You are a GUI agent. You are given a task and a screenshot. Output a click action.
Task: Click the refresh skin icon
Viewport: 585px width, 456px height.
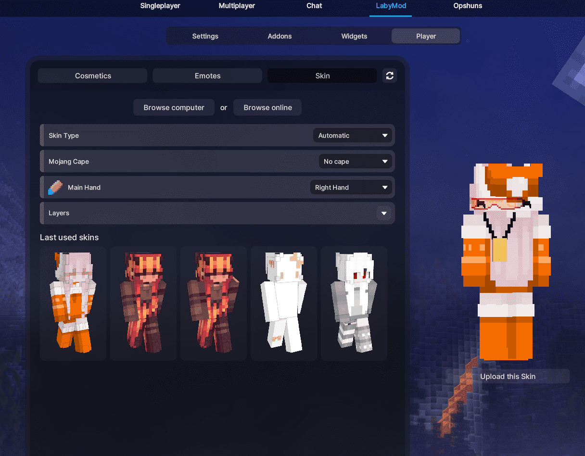[390, 76]
